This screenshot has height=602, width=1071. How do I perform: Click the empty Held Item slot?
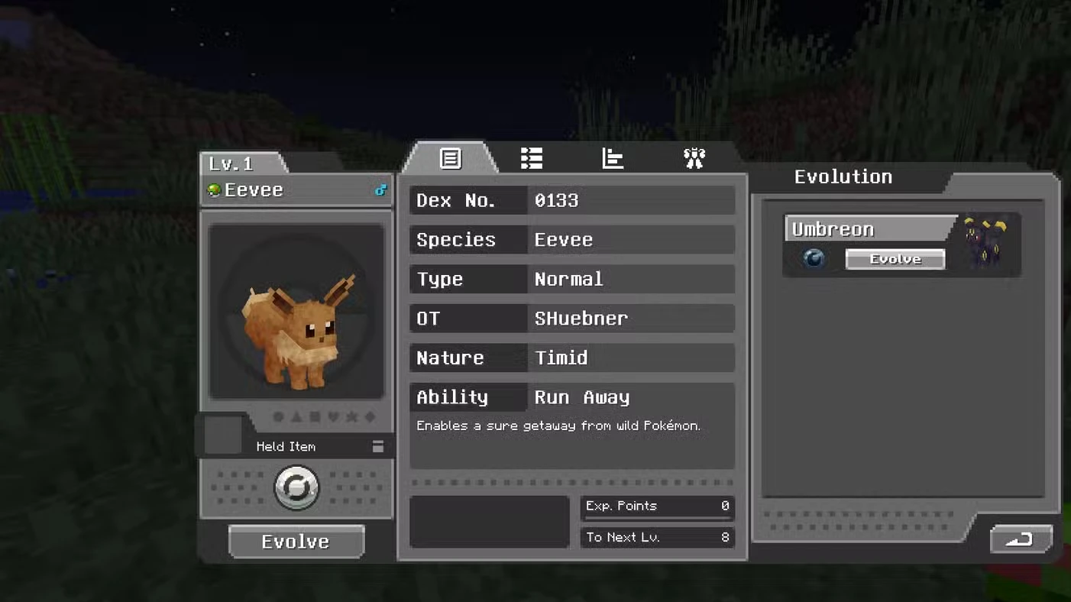tap(223, 435)
